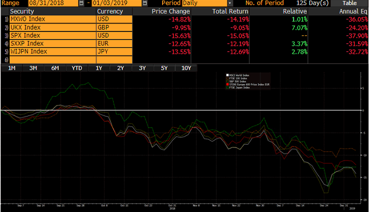Select the 3M range tab
Viewport: 370px width, 212px height.
pyautogui.click(x=33, y=68)
